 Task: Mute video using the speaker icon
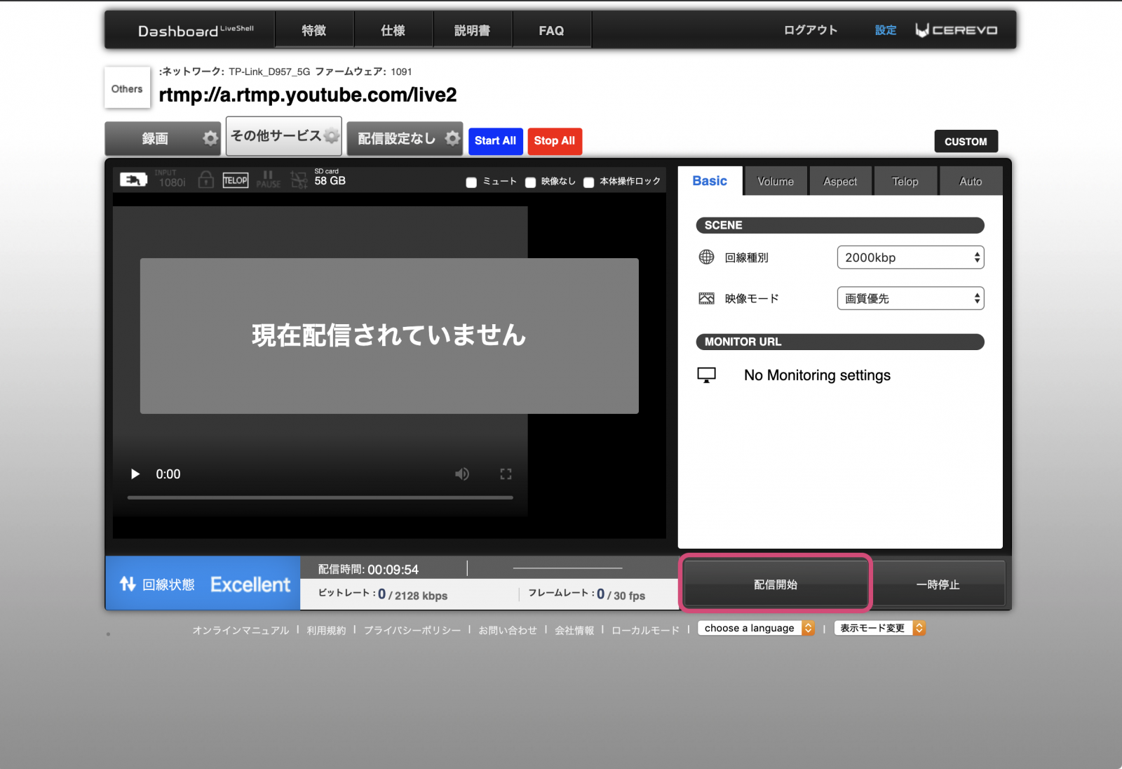pyautogui.click(x=461, y=474)
